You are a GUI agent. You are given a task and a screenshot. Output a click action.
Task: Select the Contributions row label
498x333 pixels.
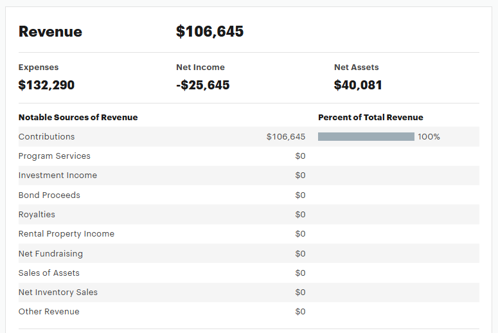point(46,137)
